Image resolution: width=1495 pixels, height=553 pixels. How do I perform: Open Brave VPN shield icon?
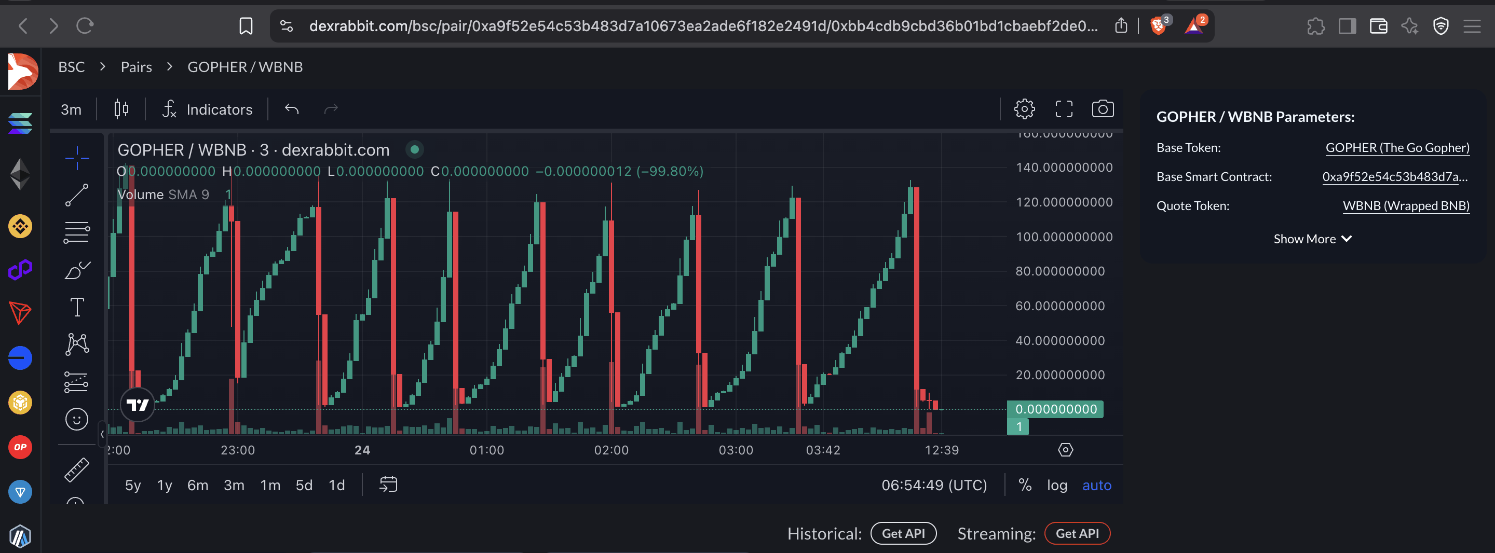pyautogui.click(x=1440, y=26)
